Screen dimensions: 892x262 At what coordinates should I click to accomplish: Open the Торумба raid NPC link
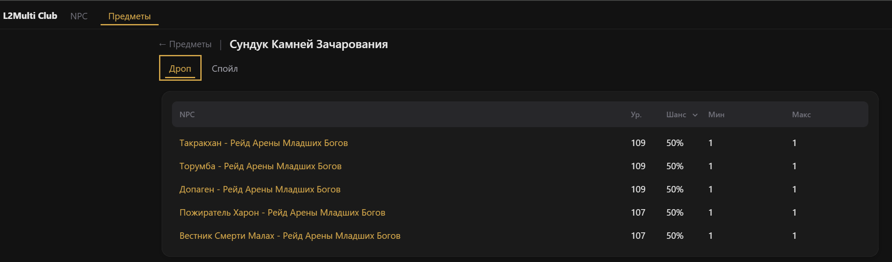(261, 166)
